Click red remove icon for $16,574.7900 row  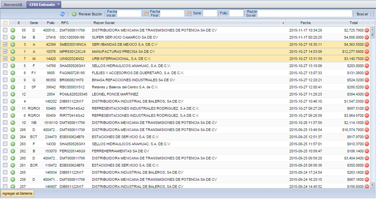[x=367, y=130]
